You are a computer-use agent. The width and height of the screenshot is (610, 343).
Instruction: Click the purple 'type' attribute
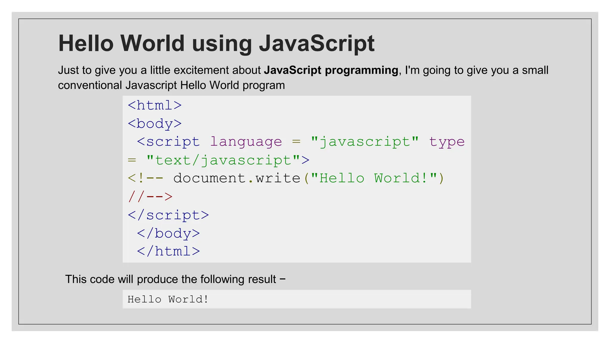click(447, 142)
